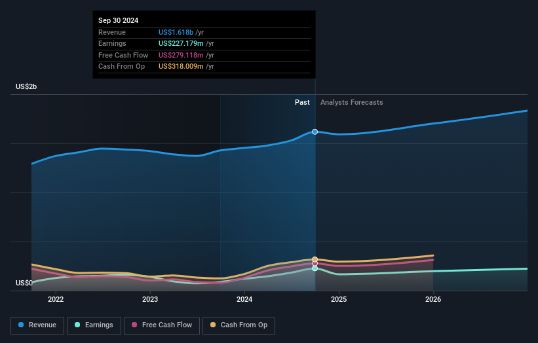
Task: Click the Cash From Op label in tooltip
Action: click(121, 67)
